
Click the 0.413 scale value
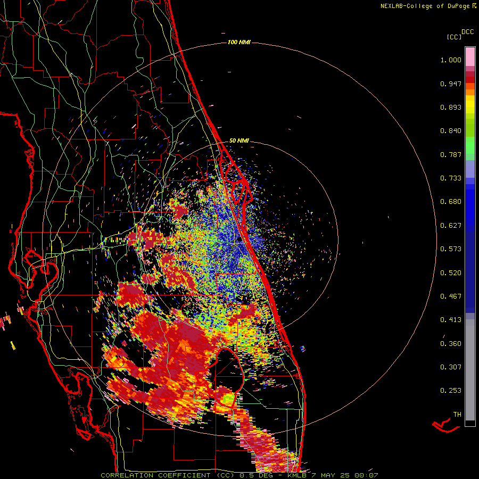[x=451, y=320]
